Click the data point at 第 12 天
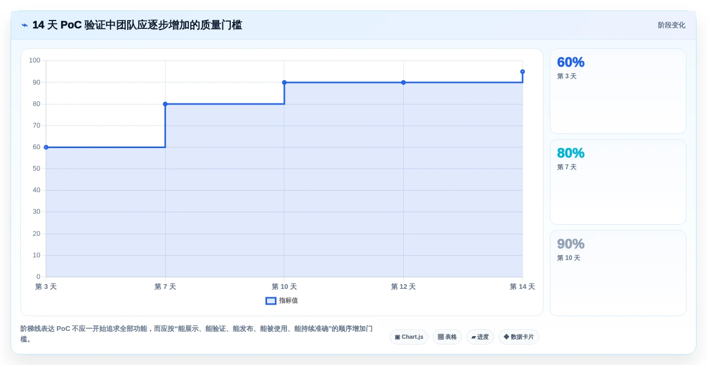Image resolution: width=707 pixels, height=365 pixels. coord(403,82)
